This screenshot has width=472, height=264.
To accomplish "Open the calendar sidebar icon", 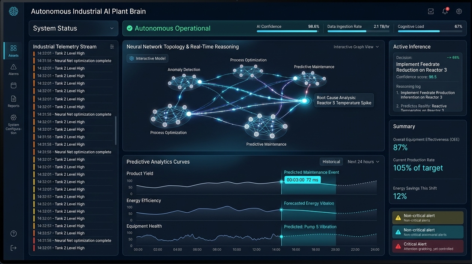I will [x=14, y=85].
